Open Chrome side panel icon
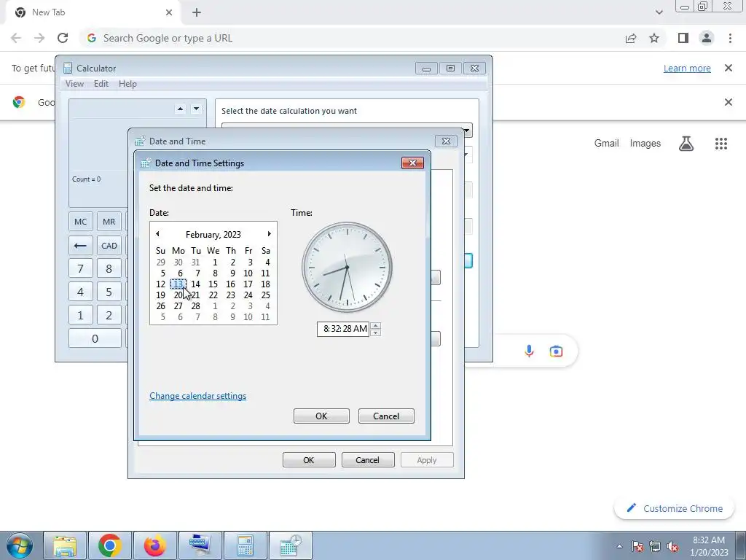This screenshot has width=746, height=560. coord(683,38)
